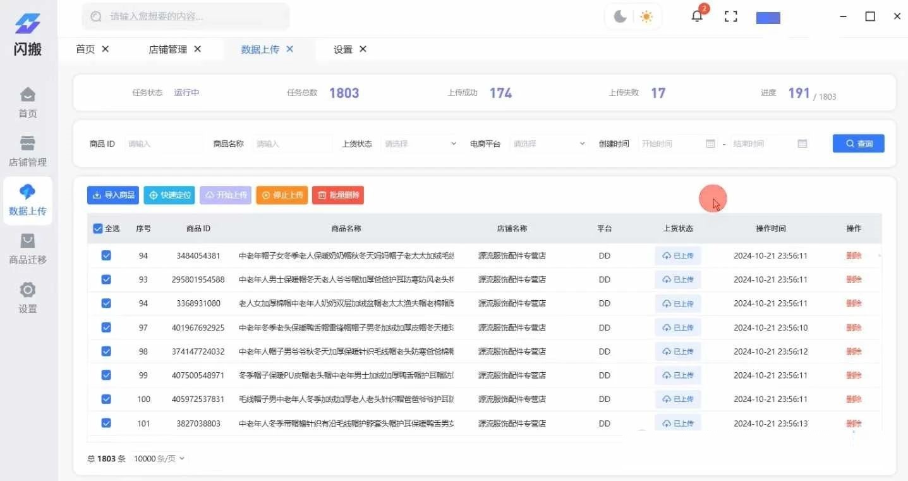This screenshot has width=908, height=481.
Task: Toggle fullscreen mode icon
Action: tap(731, 17)
